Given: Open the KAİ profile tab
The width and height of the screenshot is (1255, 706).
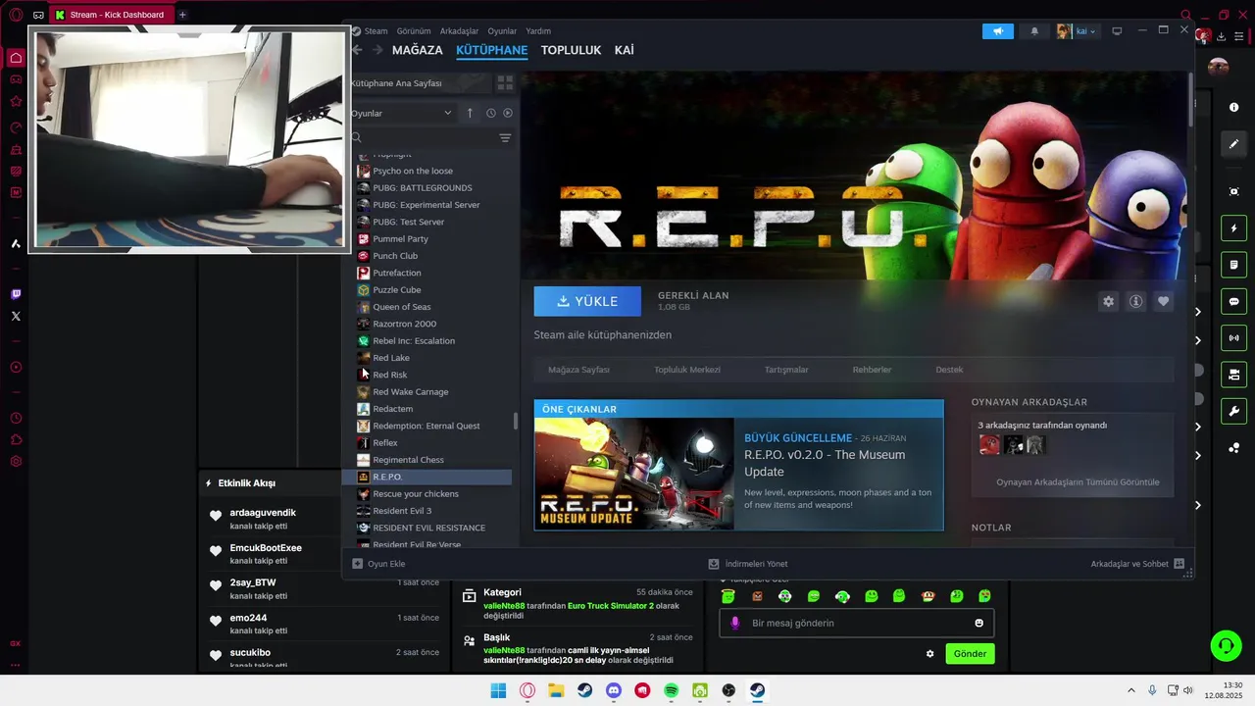Looking at the screenshot, I should pos(624,50).
